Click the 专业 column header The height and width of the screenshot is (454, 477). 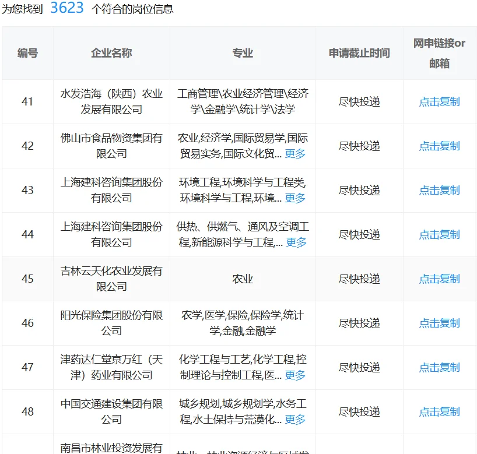[x=243, y=53]
